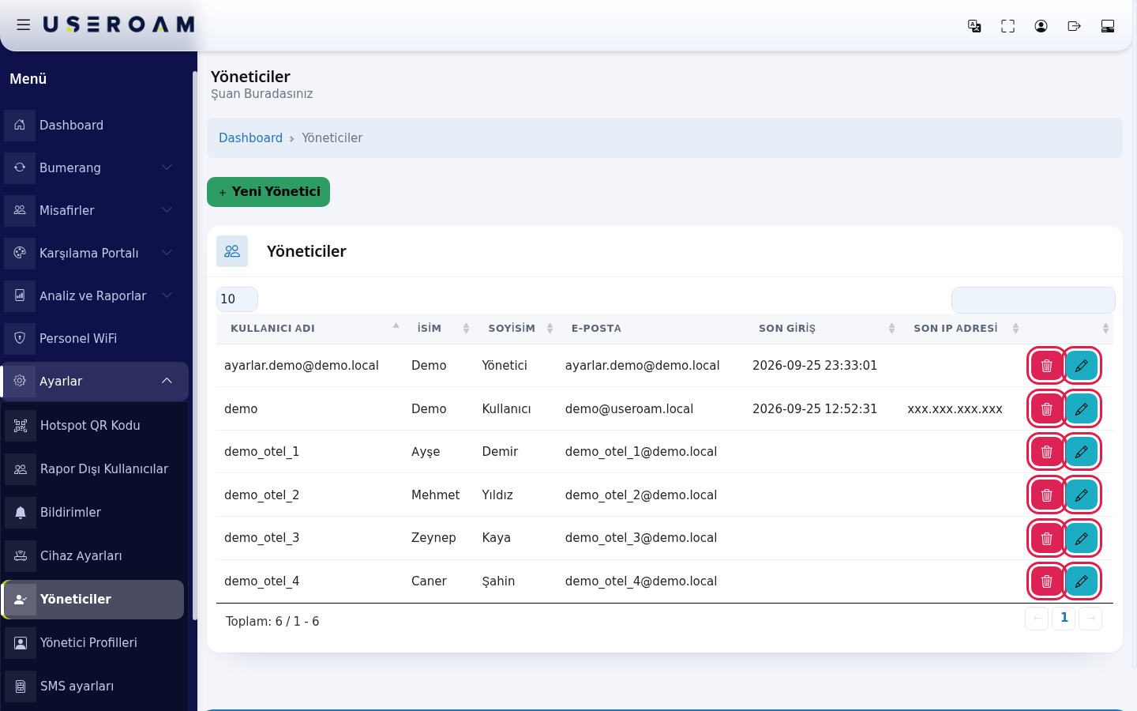This screenshot has height=711, width=1137.
Task: Open the rows-per-page selector showing 10
Action: tap(237, 299)
